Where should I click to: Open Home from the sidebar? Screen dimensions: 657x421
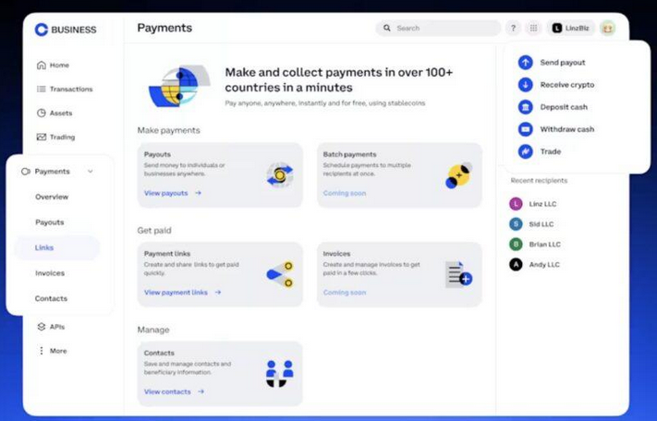(x=54, y=65)
